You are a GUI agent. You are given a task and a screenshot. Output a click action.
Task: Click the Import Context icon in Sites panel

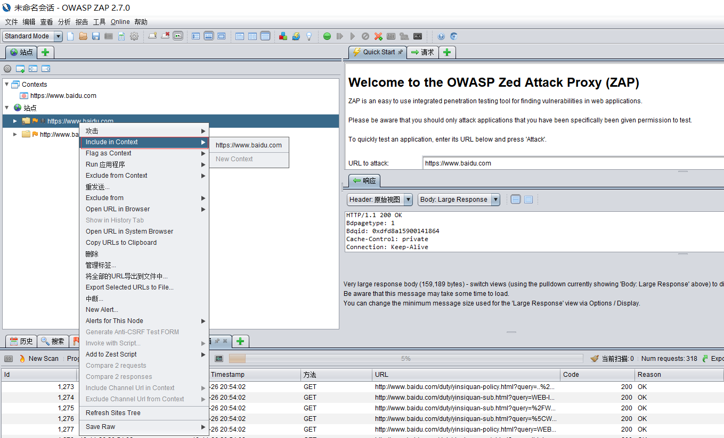[x=33, y=69]
